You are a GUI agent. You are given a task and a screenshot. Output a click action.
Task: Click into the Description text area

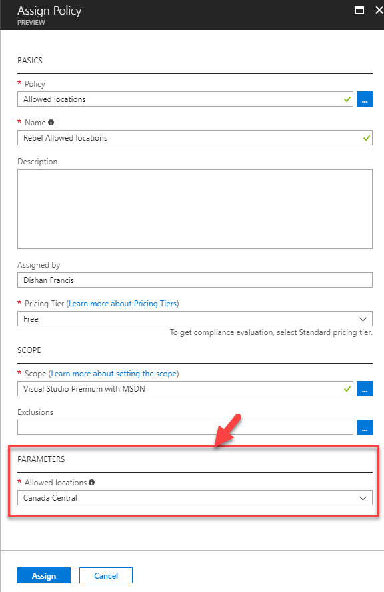click(195, 209)
